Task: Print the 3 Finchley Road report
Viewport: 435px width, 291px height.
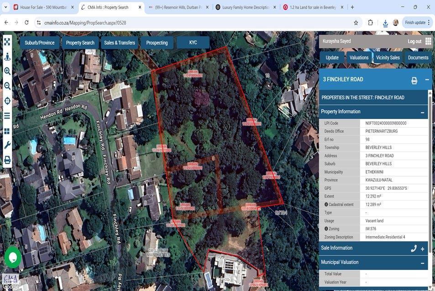Action: coord(414,80)
